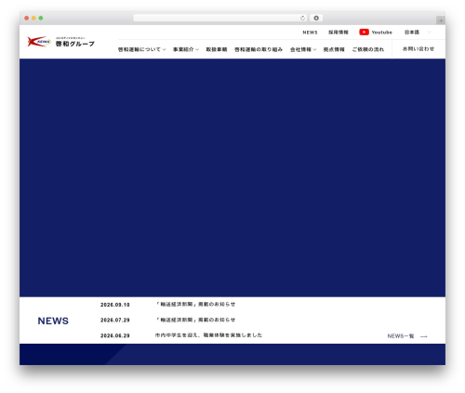Open the 市内中学生 job experience news article
The width and height of the screenshot is (465, 393).
(208, 335)
